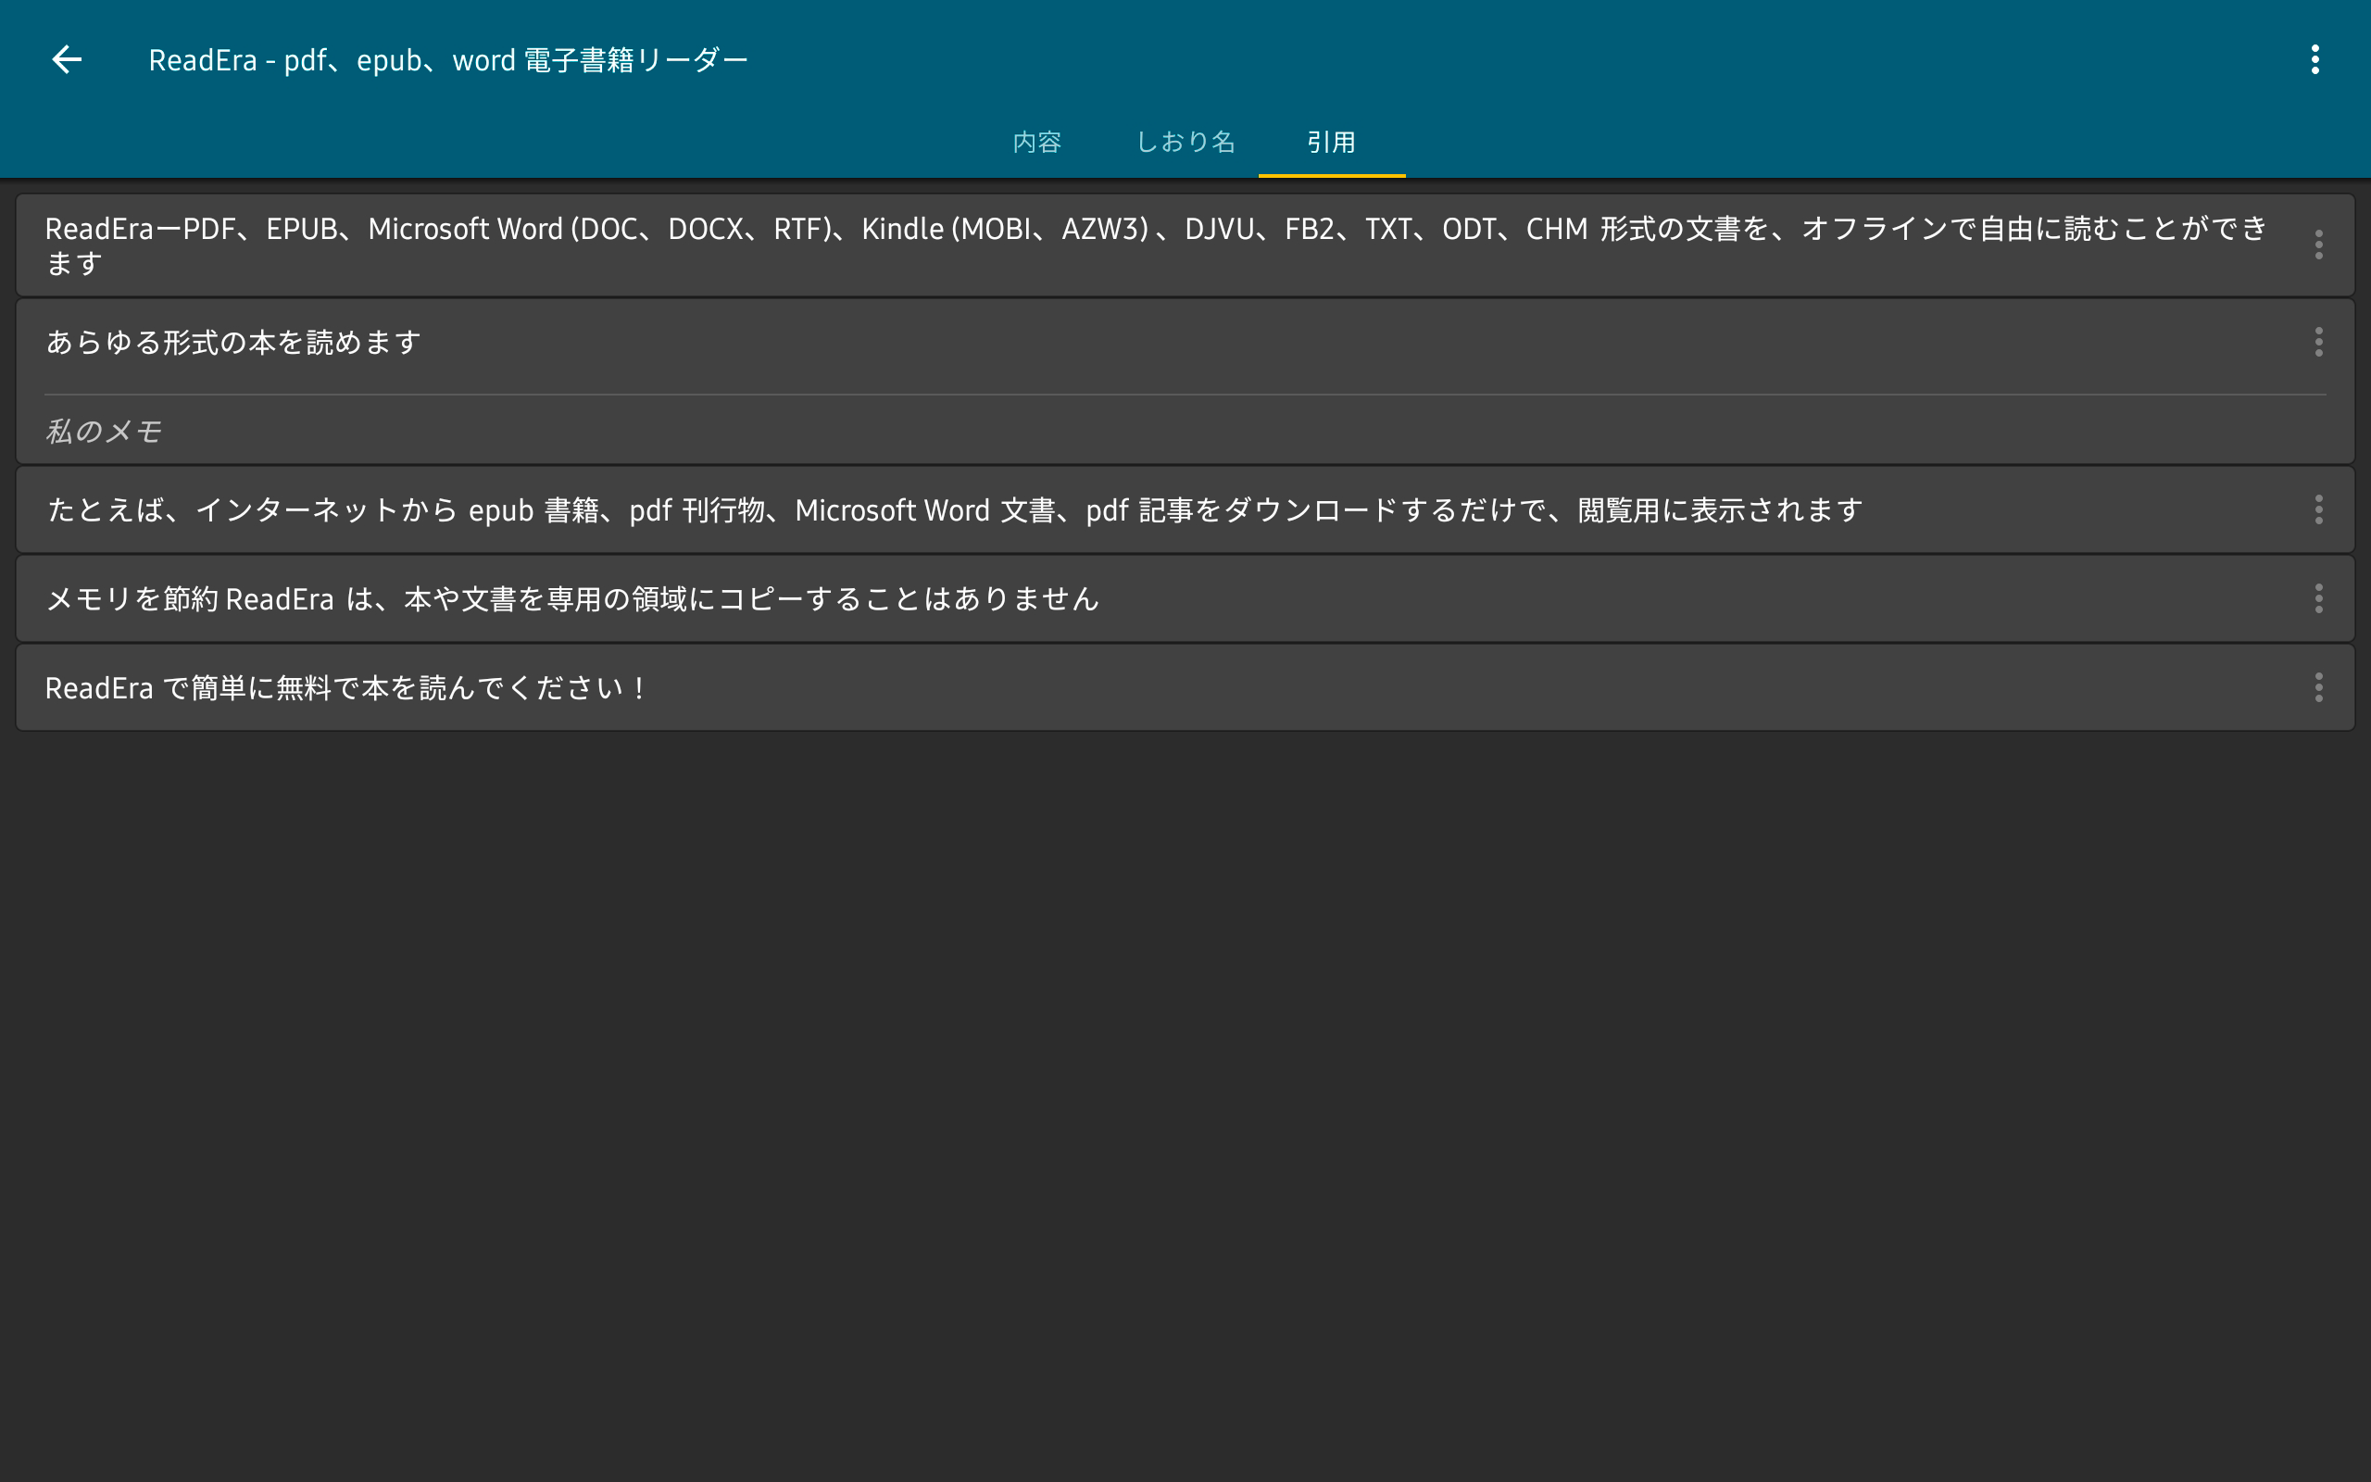Go back using the arrow icon
This screenshot has width=2371, height=1482.
coord(67,60)
